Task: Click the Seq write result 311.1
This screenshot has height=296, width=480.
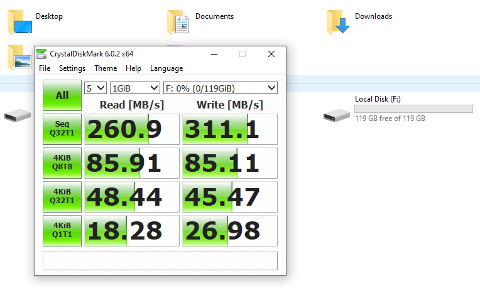Action: pyautogui.click(x=230, y=129)
